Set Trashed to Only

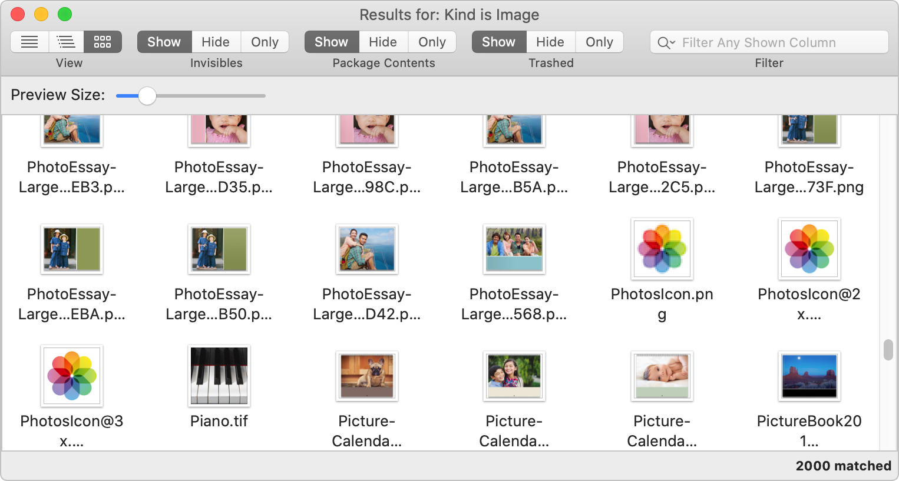599,42
